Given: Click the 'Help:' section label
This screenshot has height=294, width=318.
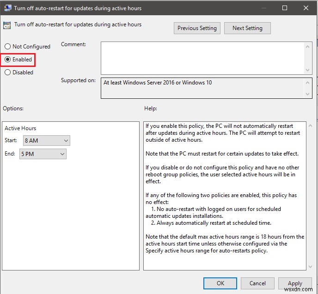Looking at the screenshot, I should 151,108.
